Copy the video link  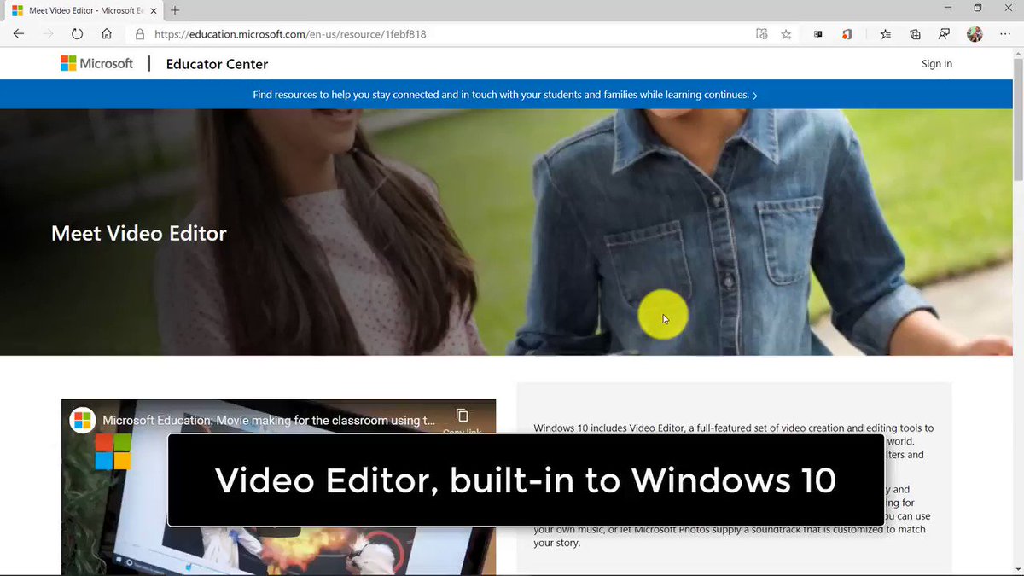pos(462,420)
